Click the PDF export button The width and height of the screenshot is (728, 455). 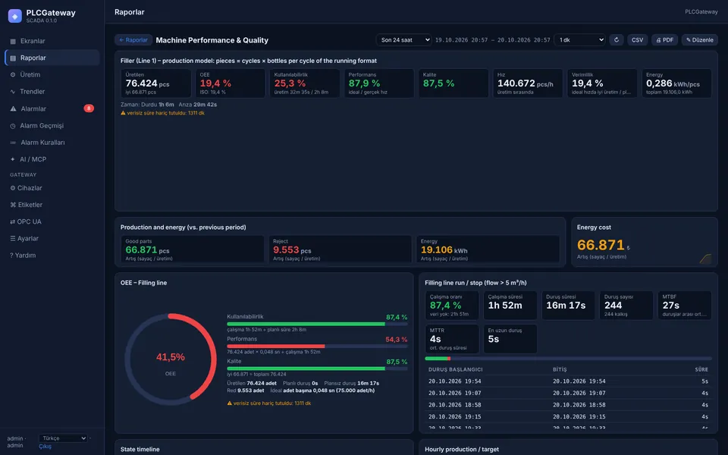(x=664, y=40)
